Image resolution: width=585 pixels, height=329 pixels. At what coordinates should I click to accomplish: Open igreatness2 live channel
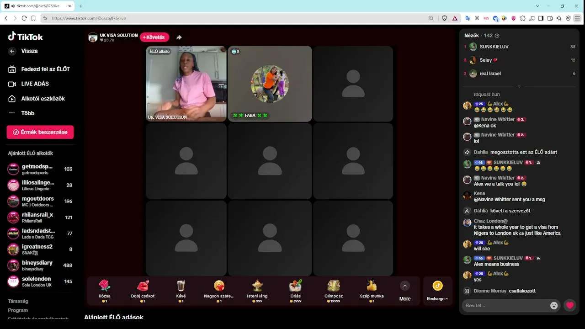(x=40, y=249)
